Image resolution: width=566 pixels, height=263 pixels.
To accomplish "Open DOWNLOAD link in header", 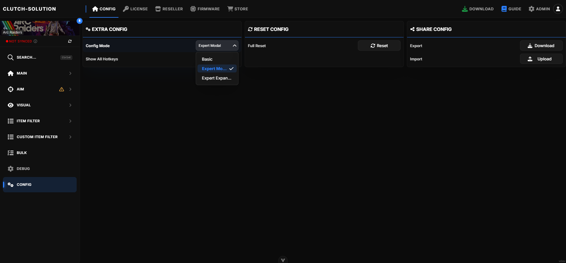I will pos(478,9).
